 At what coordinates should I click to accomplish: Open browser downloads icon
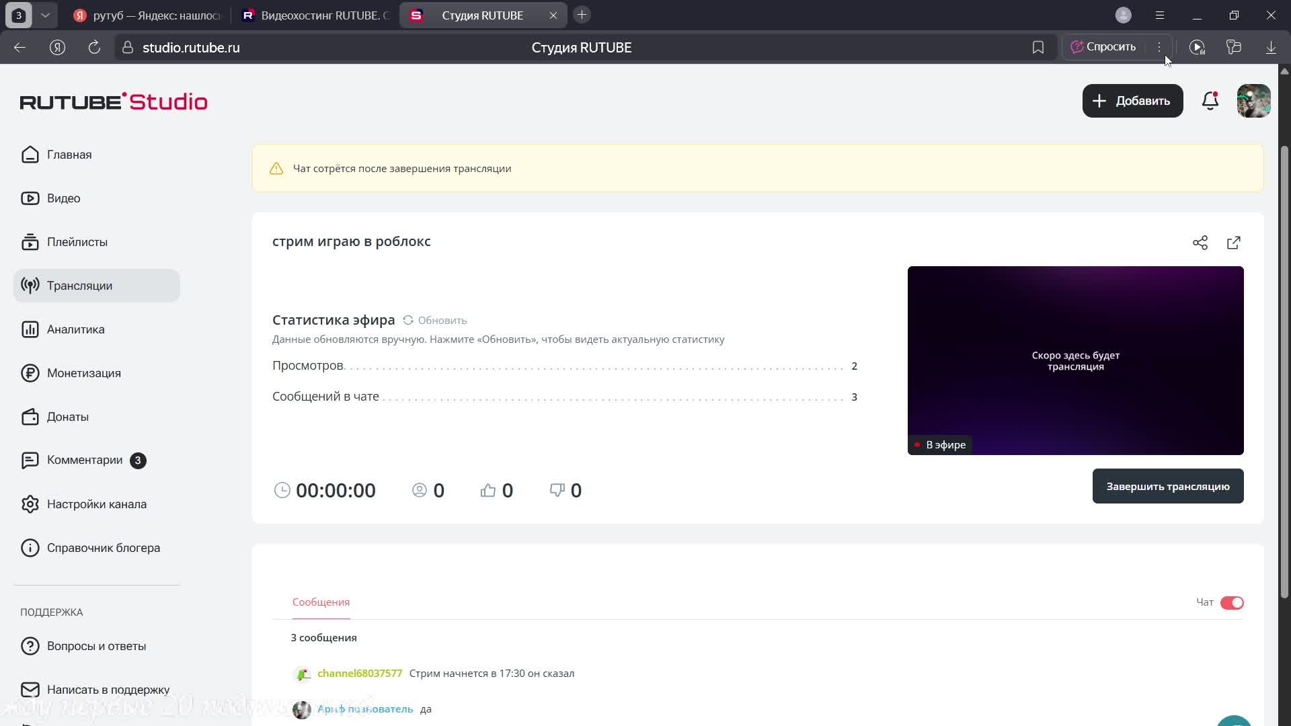pyautogui.click(x=1270, y=47)
